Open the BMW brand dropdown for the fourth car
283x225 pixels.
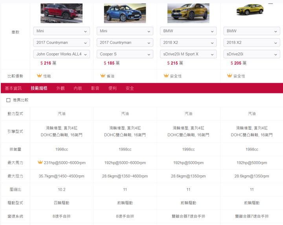(252, 31)
